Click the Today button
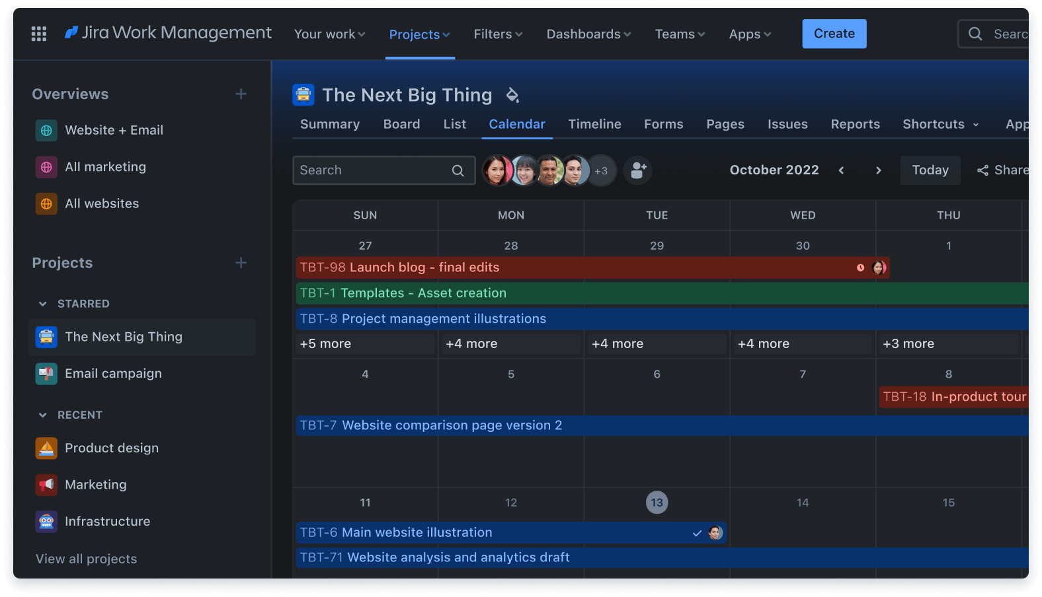 pos(930,170)
